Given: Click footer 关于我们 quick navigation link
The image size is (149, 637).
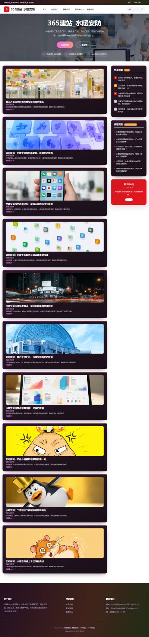Looking at the screenshot, I should 69,605.
